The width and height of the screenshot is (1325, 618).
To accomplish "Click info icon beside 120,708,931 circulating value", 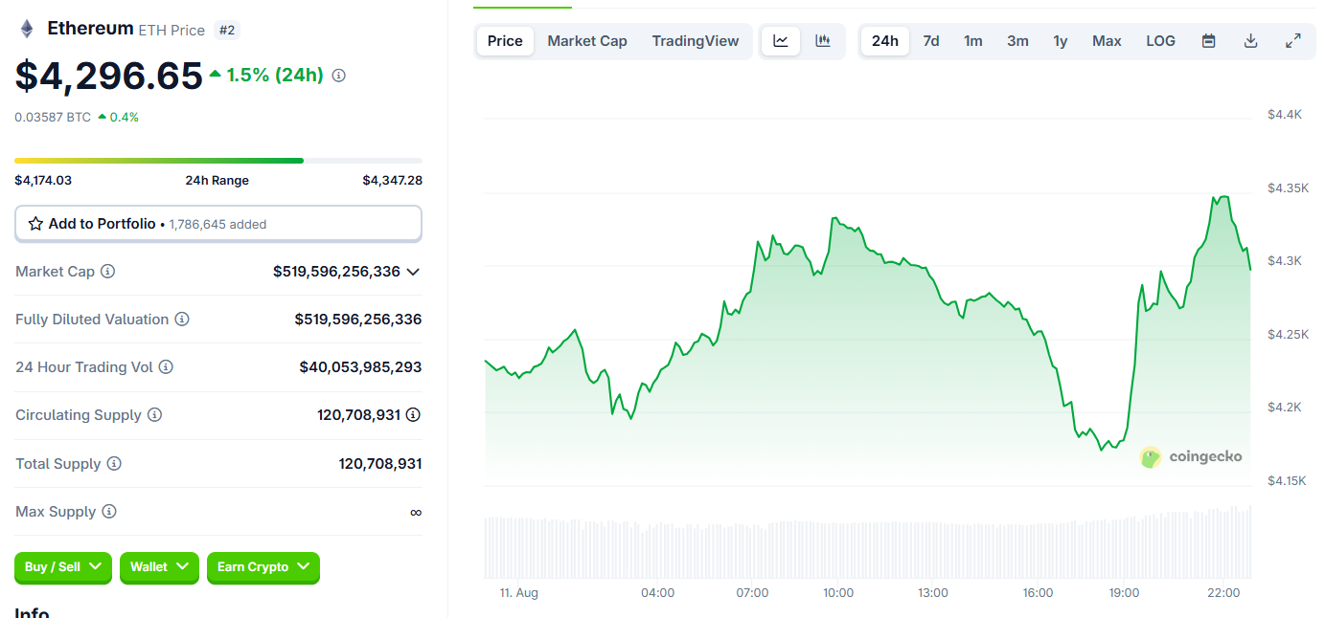I will click(x=413, y=415).
